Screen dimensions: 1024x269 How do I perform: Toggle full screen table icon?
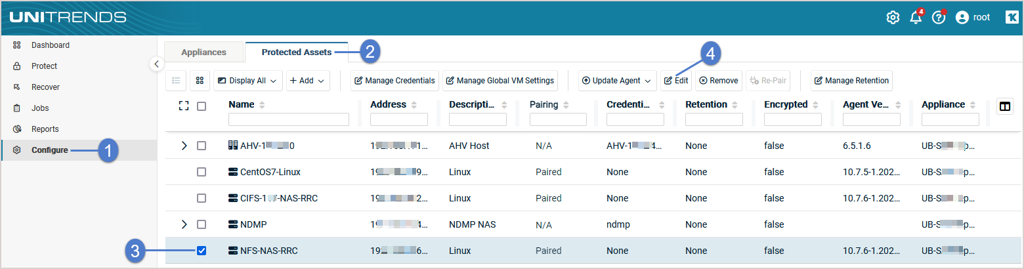(184, 106)
